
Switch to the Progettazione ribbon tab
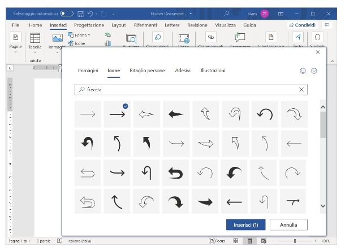click(89, 25)
